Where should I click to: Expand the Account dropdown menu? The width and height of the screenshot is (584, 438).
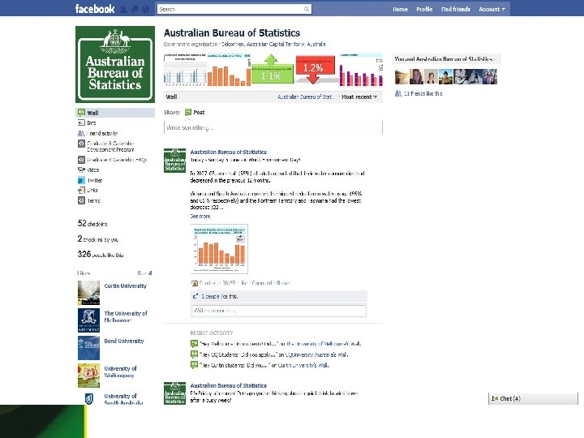492,9
